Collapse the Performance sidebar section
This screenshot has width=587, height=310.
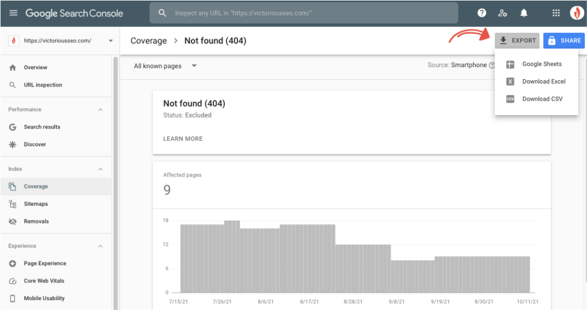[100, 109]
